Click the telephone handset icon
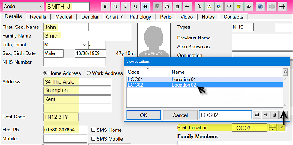 tap(199, 7)
